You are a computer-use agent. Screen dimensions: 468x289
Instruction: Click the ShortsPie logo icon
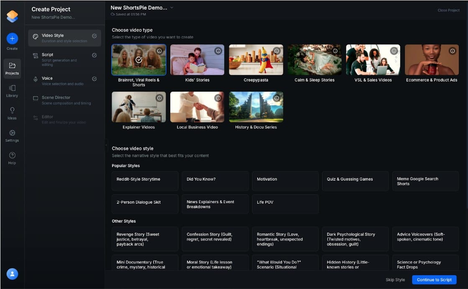pos(12,16)
